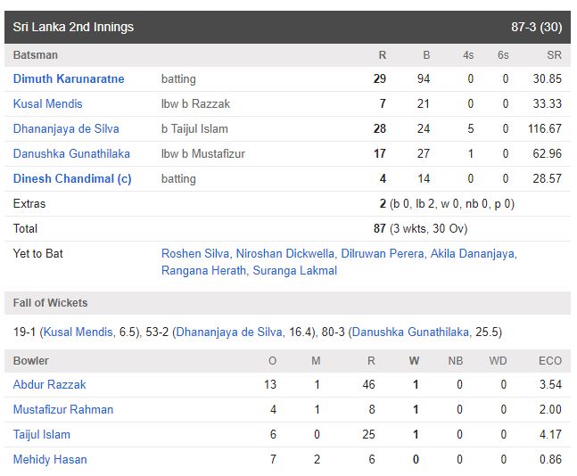This screenshot has width=577, height=476.
Task: Select Danushka Gunathilaka in batting table
Action: (71, 154)
